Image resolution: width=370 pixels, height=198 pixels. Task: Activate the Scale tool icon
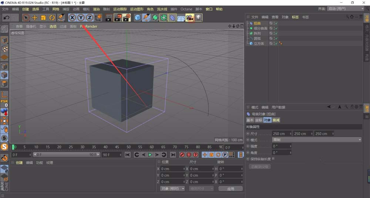(43, 17)
